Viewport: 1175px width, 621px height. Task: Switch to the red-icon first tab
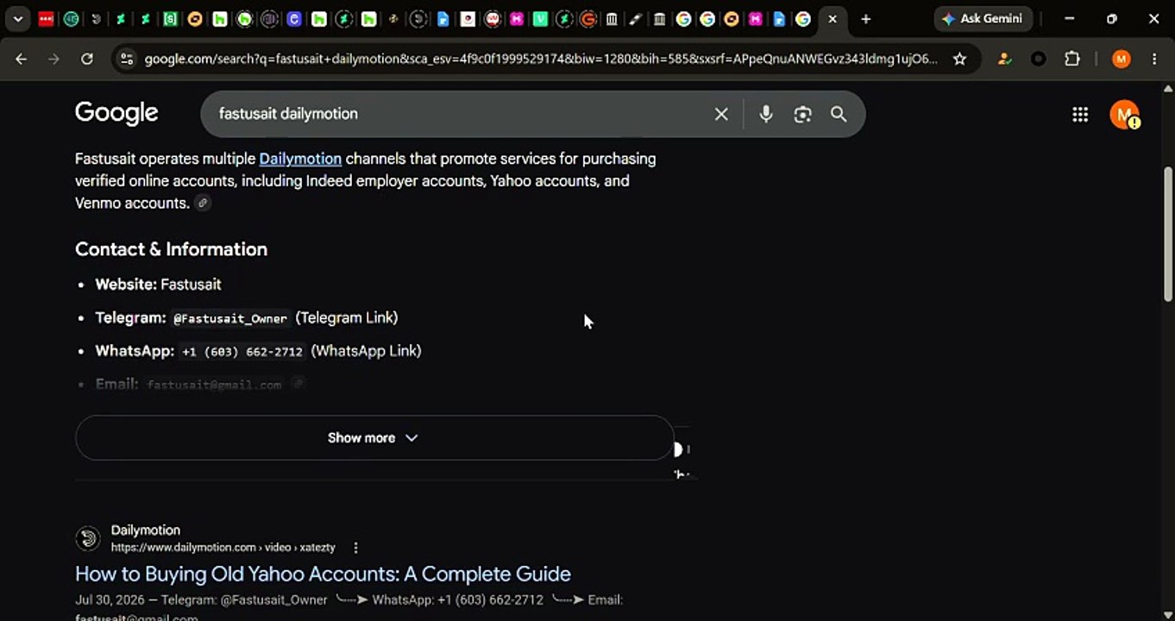pyautogui.click(x=46, y=19)
